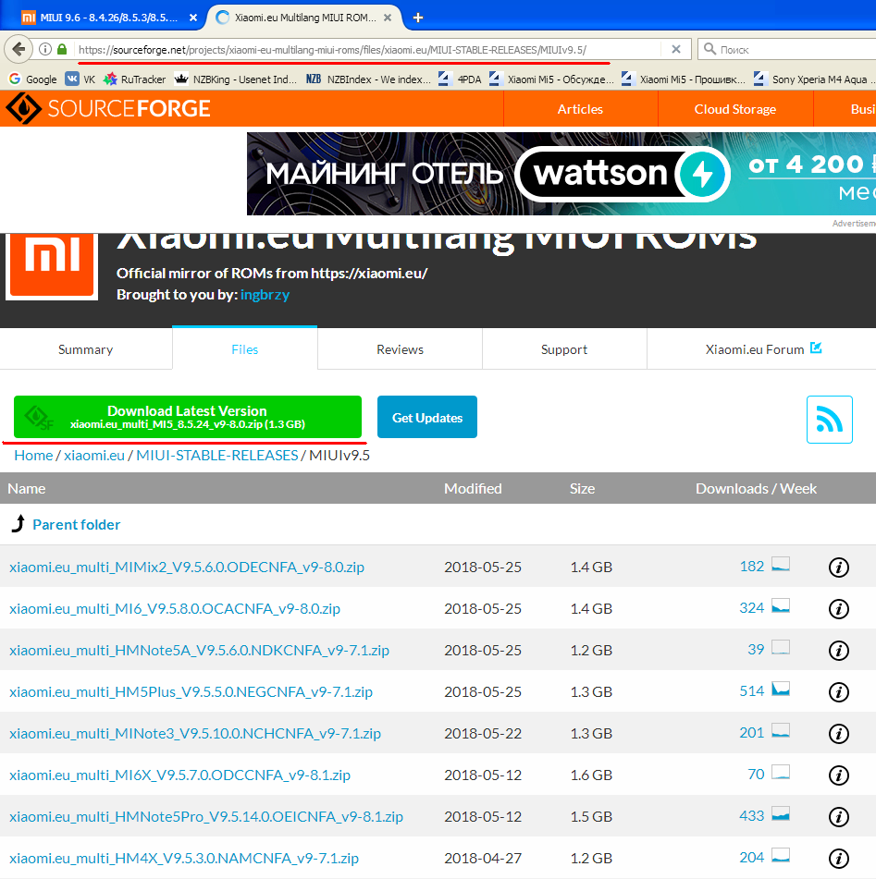Click the wattson advertisement banner

pos(561,173)
